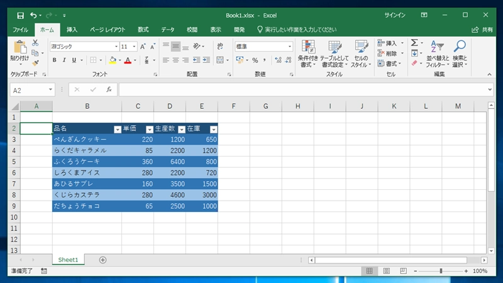
Task: Click the Cut scissors icon
Action: (35, 43)
